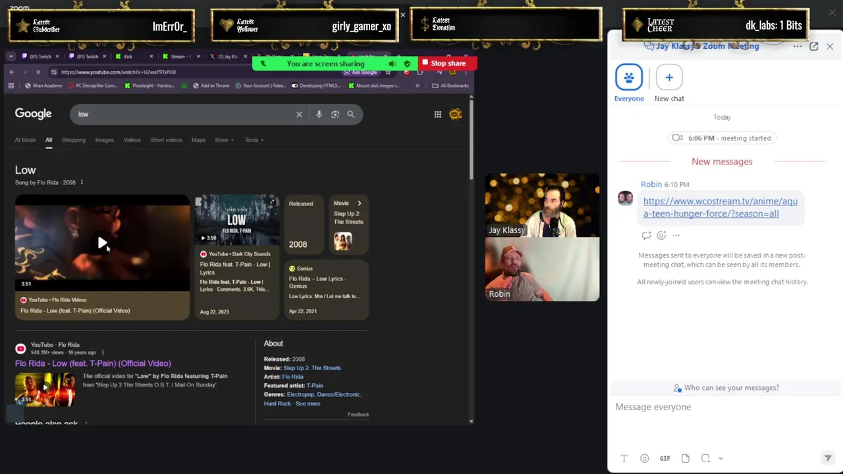Open 'Who can see your messages?' info
This screenshot has width=843, height=474.
tap(726, 388)
